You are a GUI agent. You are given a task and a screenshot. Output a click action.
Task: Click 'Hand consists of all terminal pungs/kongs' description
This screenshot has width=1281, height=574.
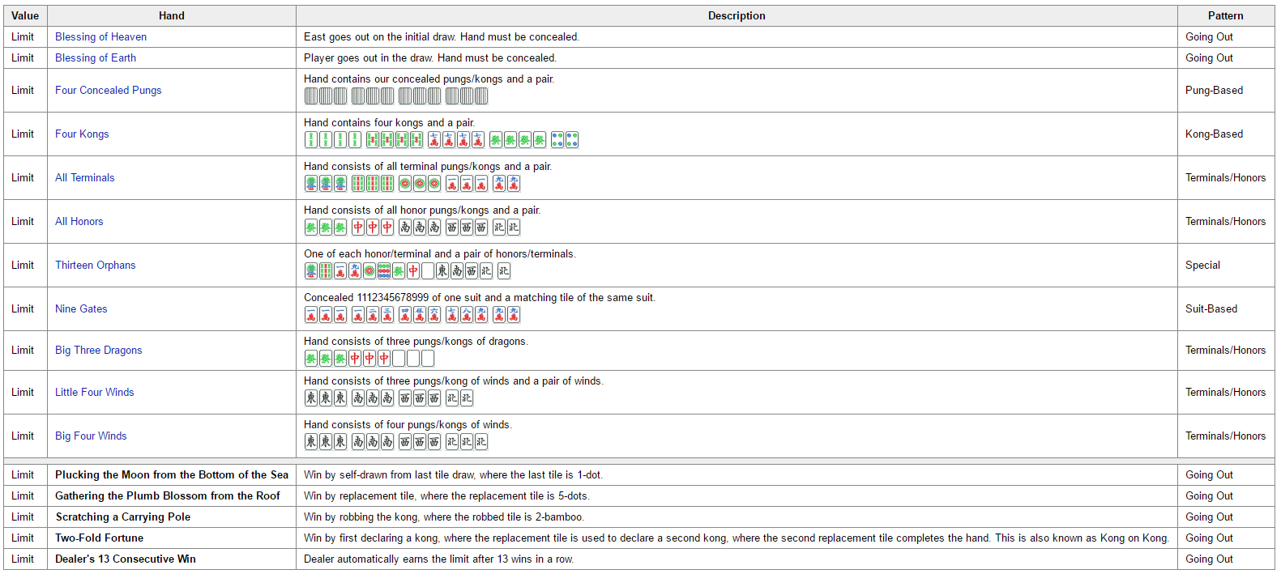(x=428, y=166)
